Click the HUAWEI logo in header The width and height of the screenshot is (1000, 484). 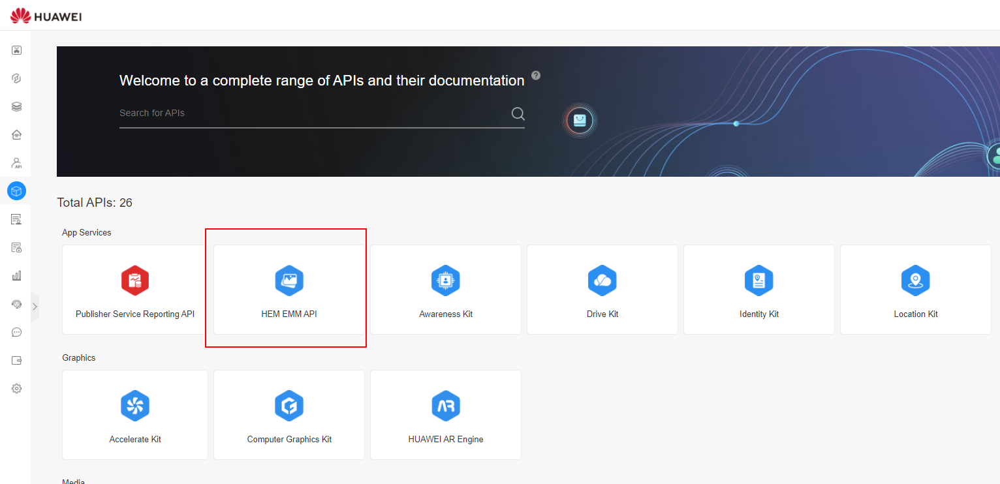coord(46,16)
